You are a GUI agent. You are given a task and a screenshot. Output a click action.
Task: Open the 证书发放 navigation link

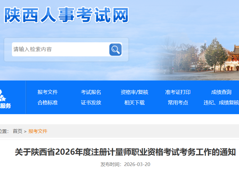[91, 103]
